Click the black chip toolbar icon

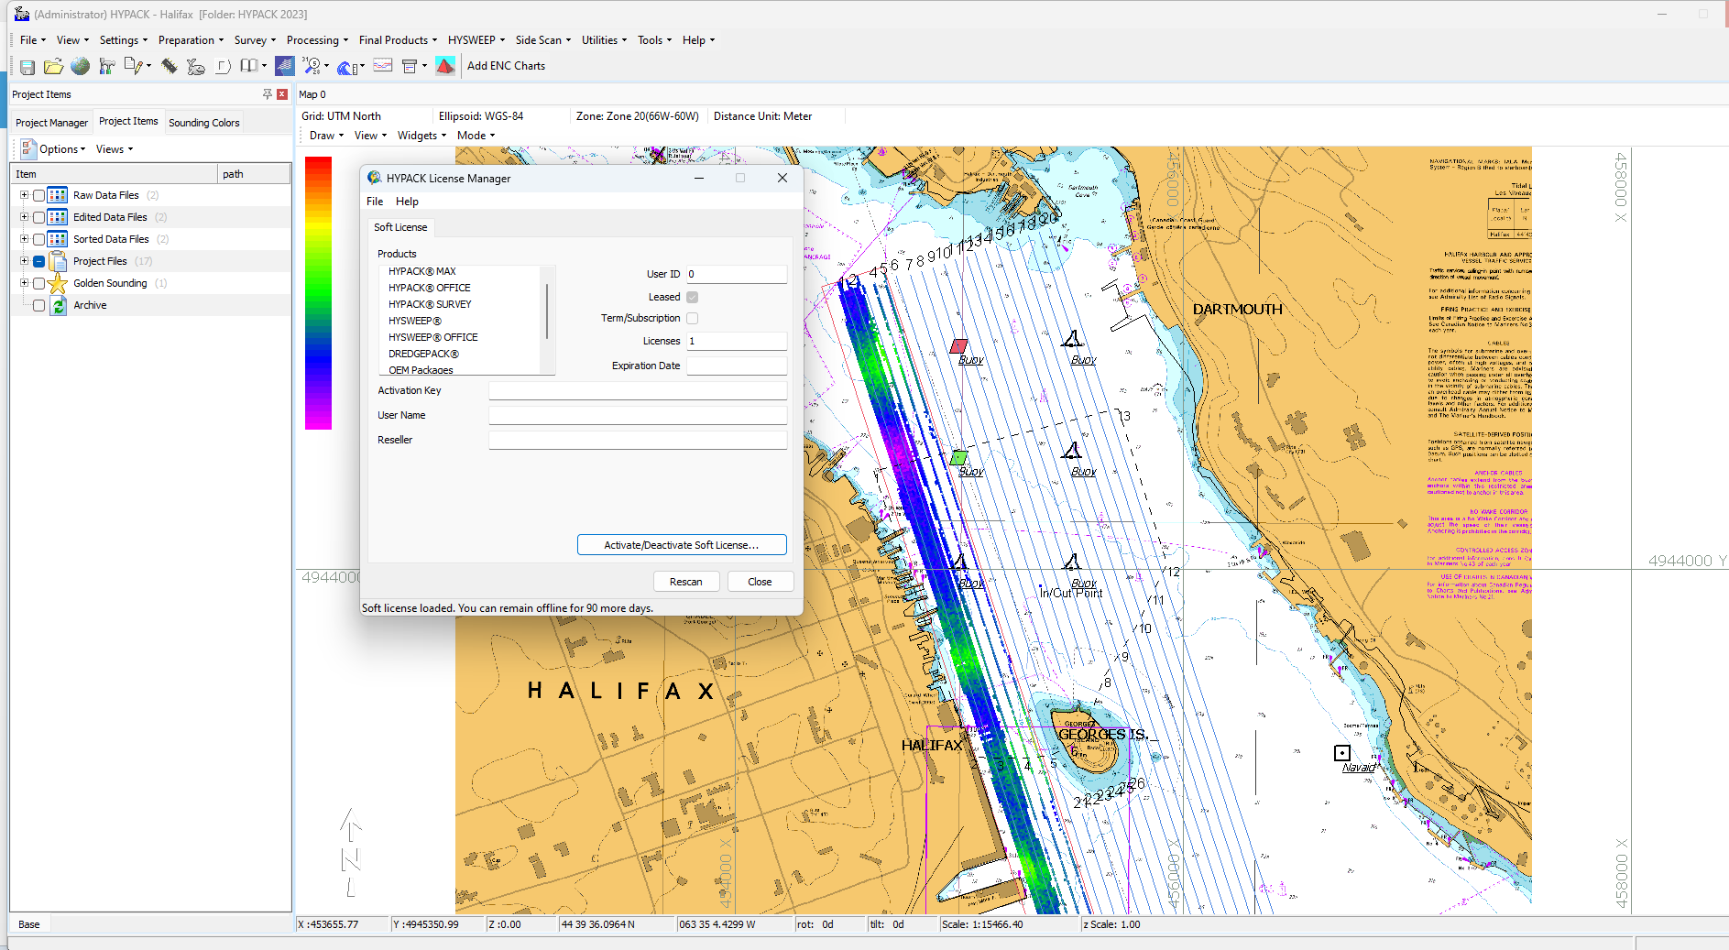(169, 66)
